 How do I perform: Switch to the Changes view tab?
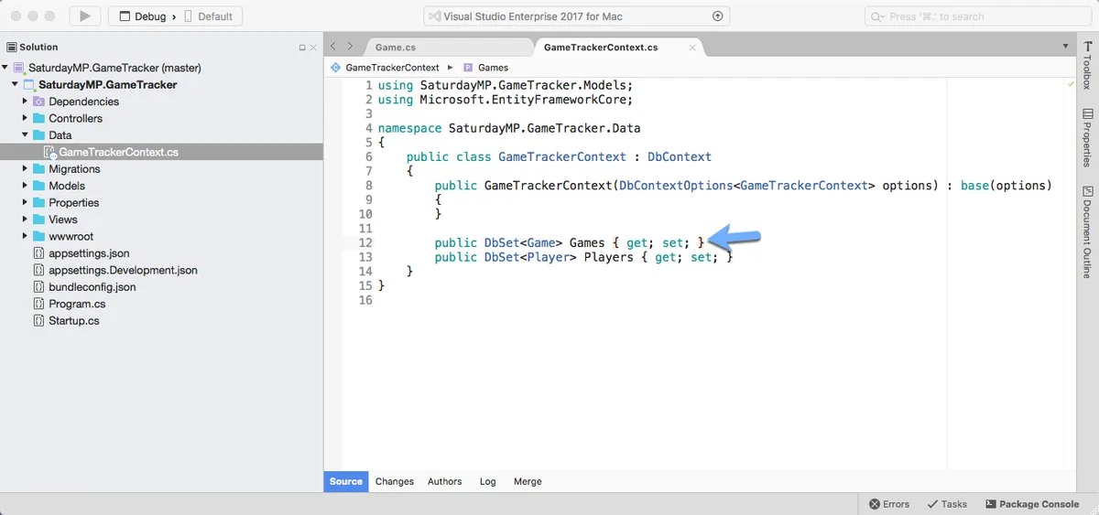point(395,481)
